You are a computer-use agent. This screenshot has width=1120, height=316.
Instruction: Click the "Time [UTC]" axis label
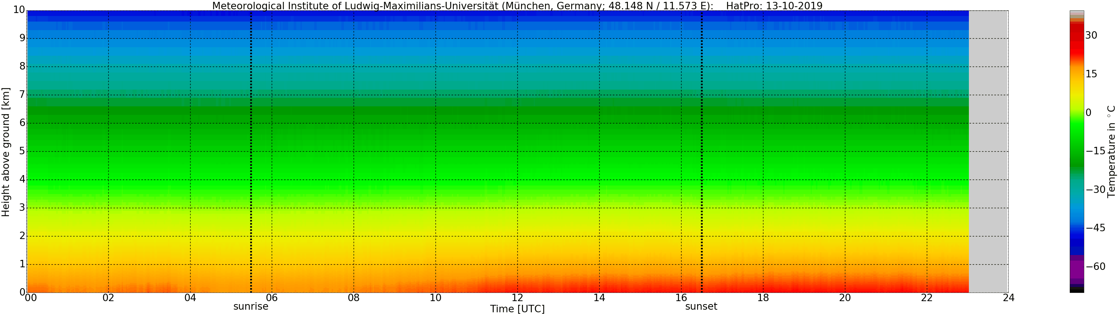click(x=517, y=309)
